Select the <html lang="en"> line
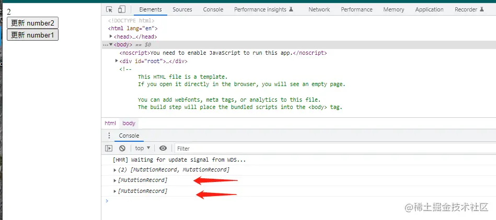496x220 pixels. coord(133,28)
